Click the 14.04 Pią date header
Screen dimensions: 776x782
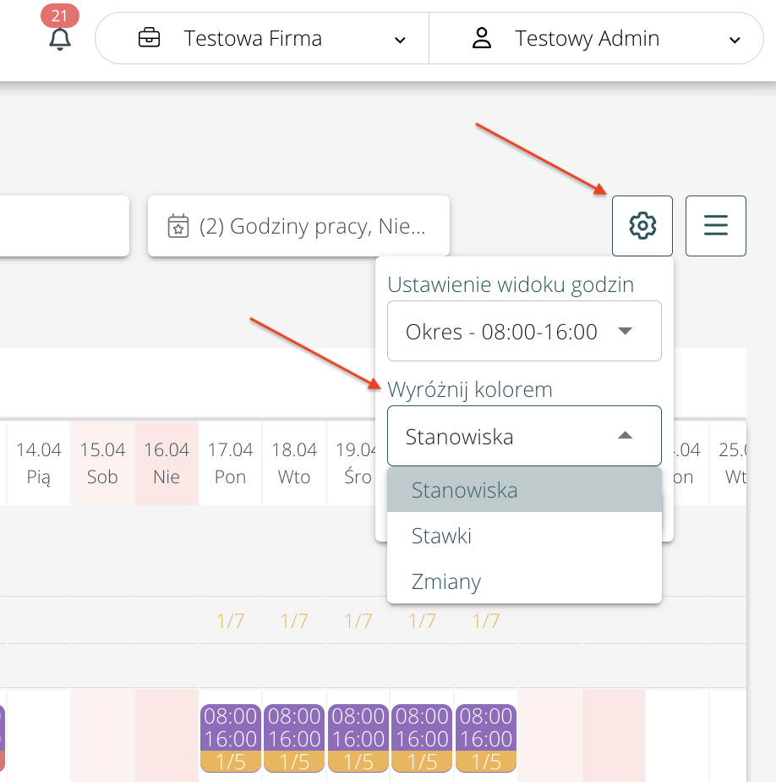[x=39, y=463]
